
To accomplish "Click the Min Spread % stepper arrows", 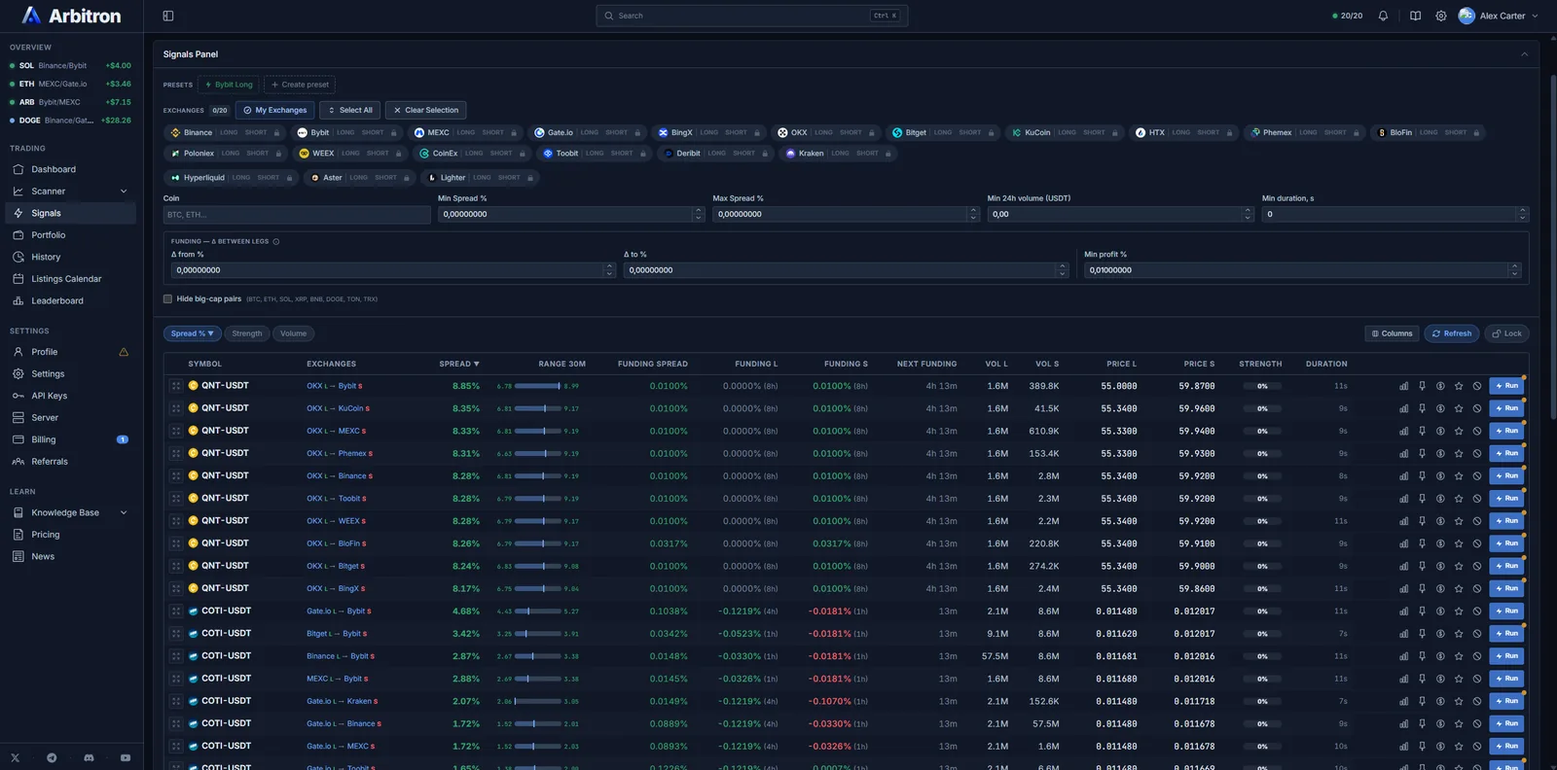I will click(698, 214).
